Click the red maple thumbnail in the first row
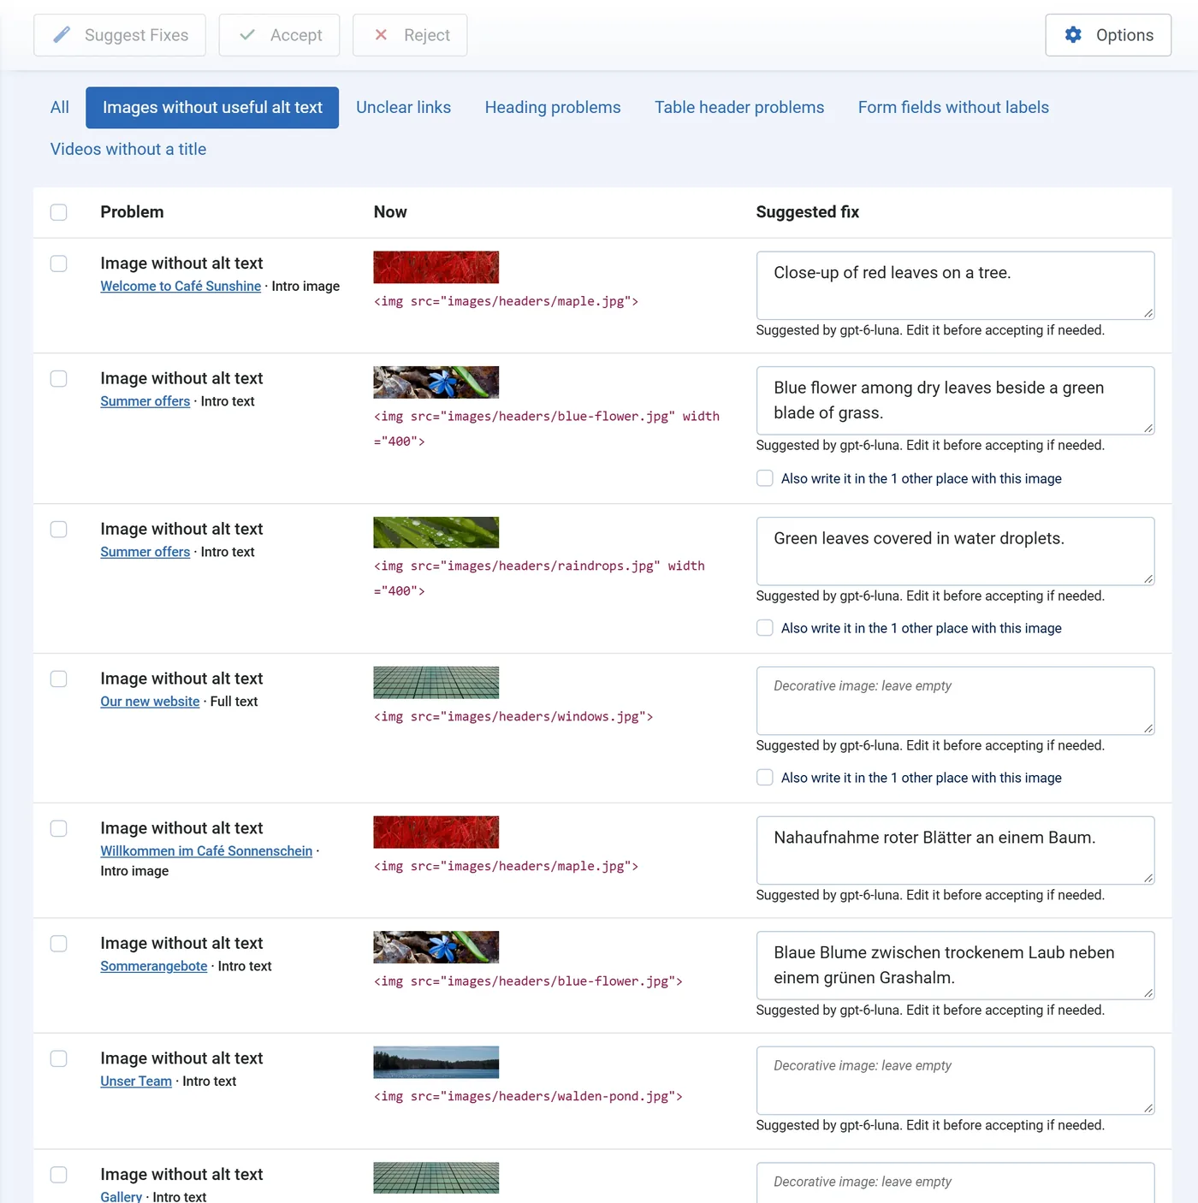The height and width of the screenshot is (1203, 1198). pos(436,267)
